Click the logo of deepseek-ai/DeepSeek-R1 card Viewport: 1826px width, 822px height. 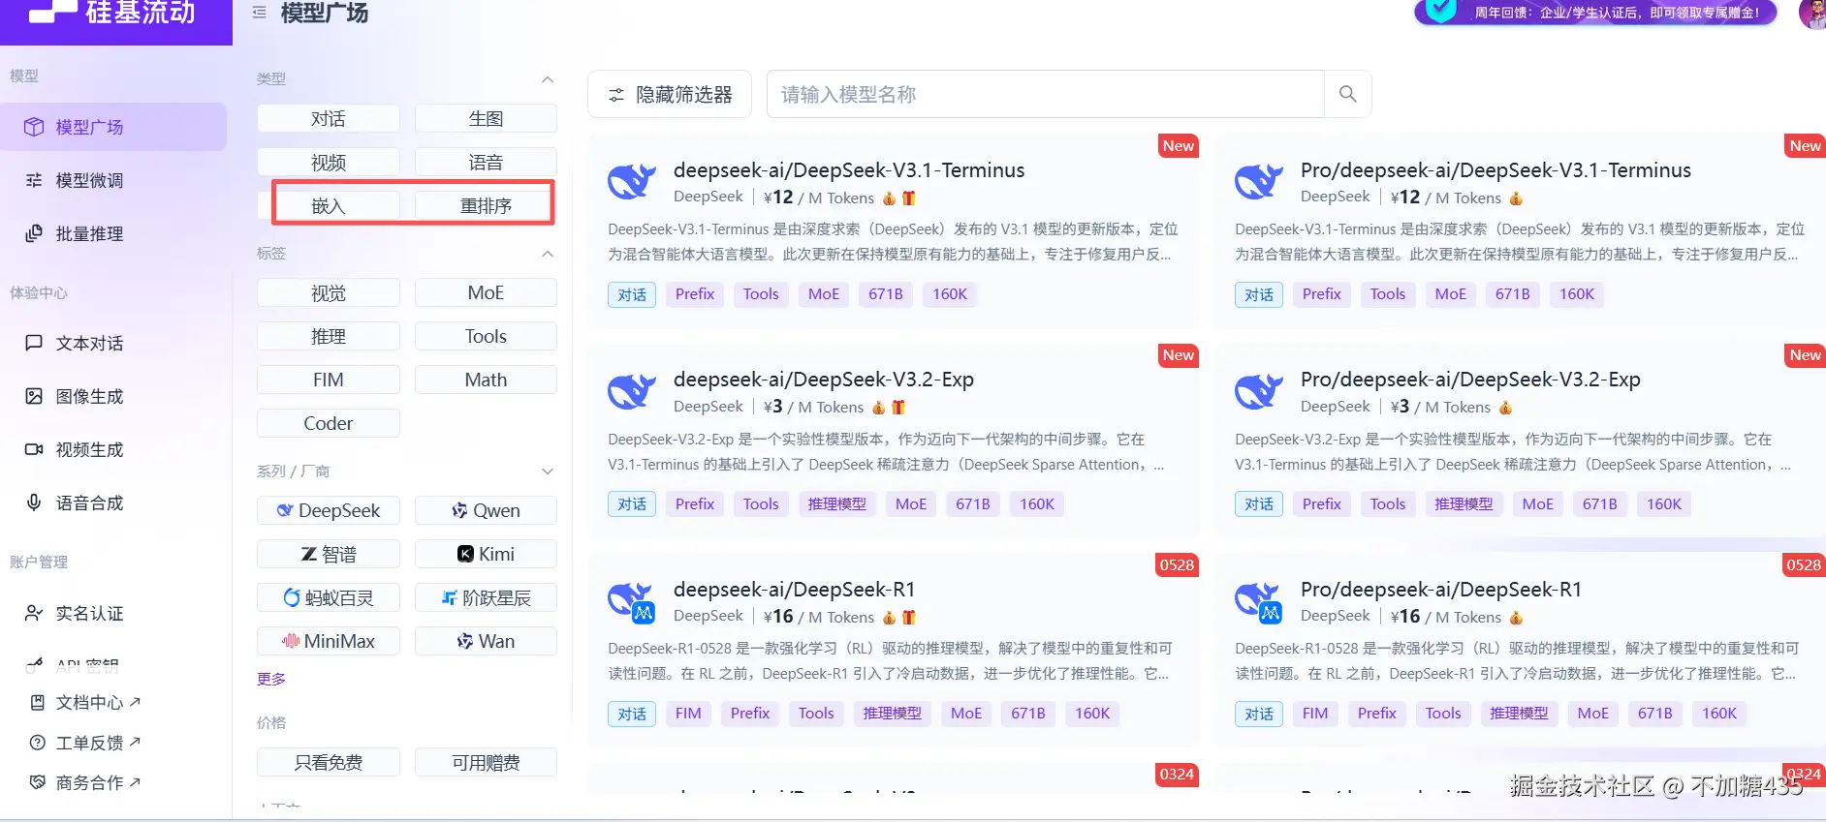click(x=632, y=601)
